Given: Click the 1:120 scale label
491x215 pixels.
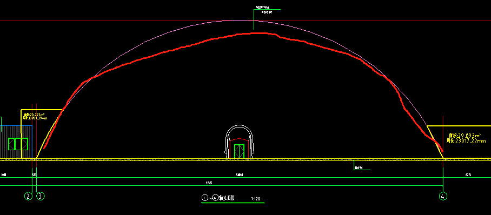Looking at the screenshot, I should tap(256, 198).
